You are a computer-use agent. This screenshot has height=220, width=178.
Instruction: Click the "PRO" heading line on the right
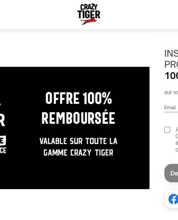pos(171,64)
